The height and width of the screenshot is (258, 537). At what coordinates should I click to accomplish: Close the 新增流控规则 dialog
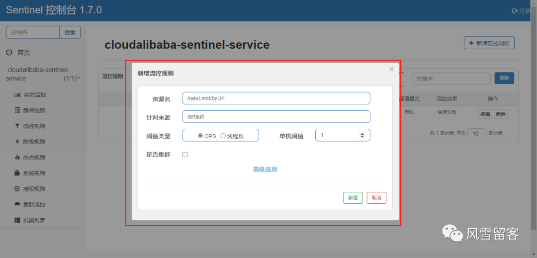point(392,70)
